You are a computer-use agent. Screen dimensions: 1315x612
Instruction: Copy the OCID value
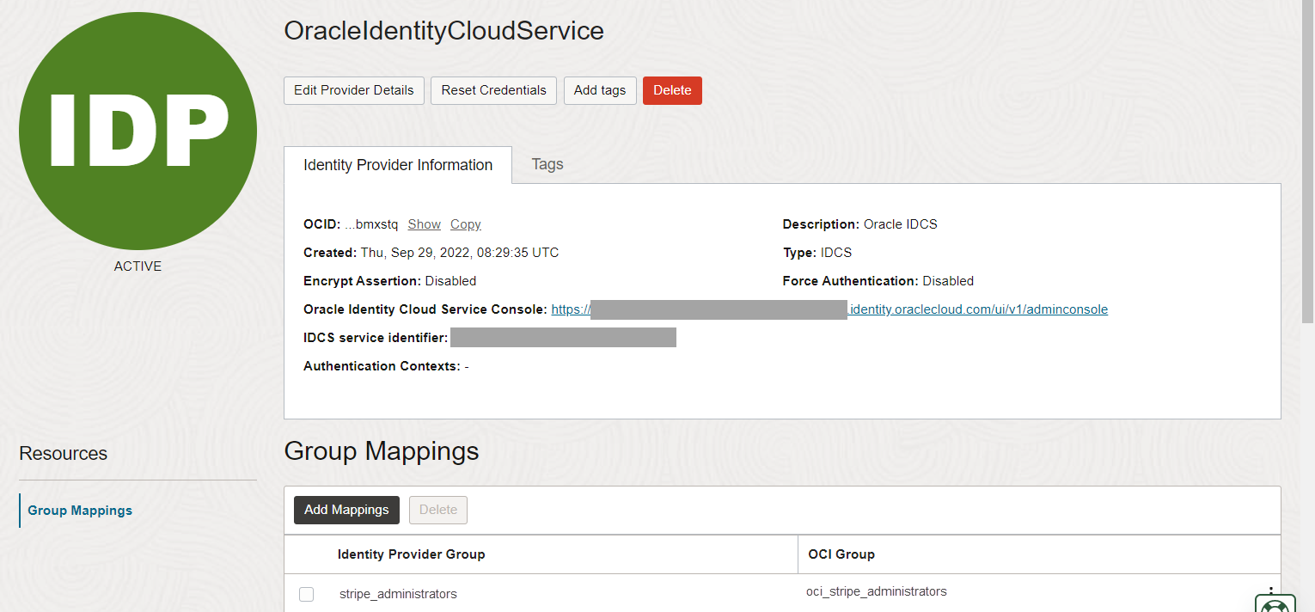(x=466, y=224)
